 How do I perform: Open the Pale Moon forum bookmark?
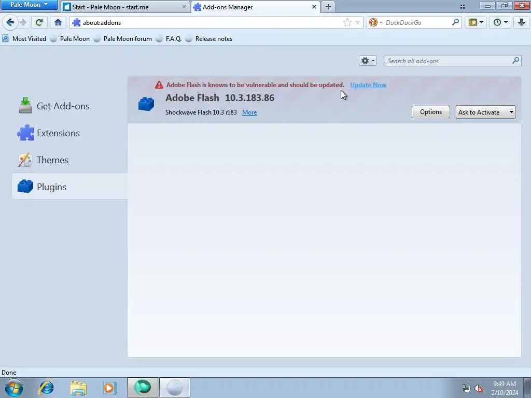pos(122,38)
